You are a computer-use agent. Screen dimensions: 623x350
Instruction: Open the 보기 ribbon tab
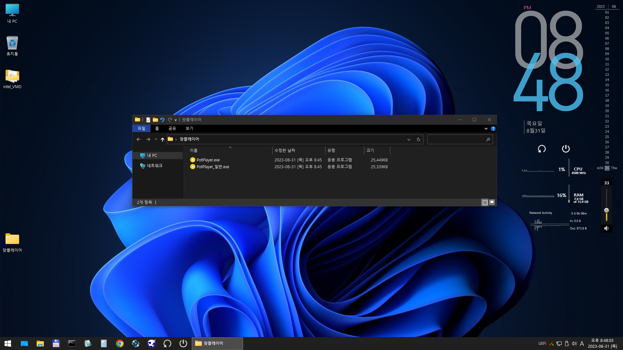click(189, 129)
